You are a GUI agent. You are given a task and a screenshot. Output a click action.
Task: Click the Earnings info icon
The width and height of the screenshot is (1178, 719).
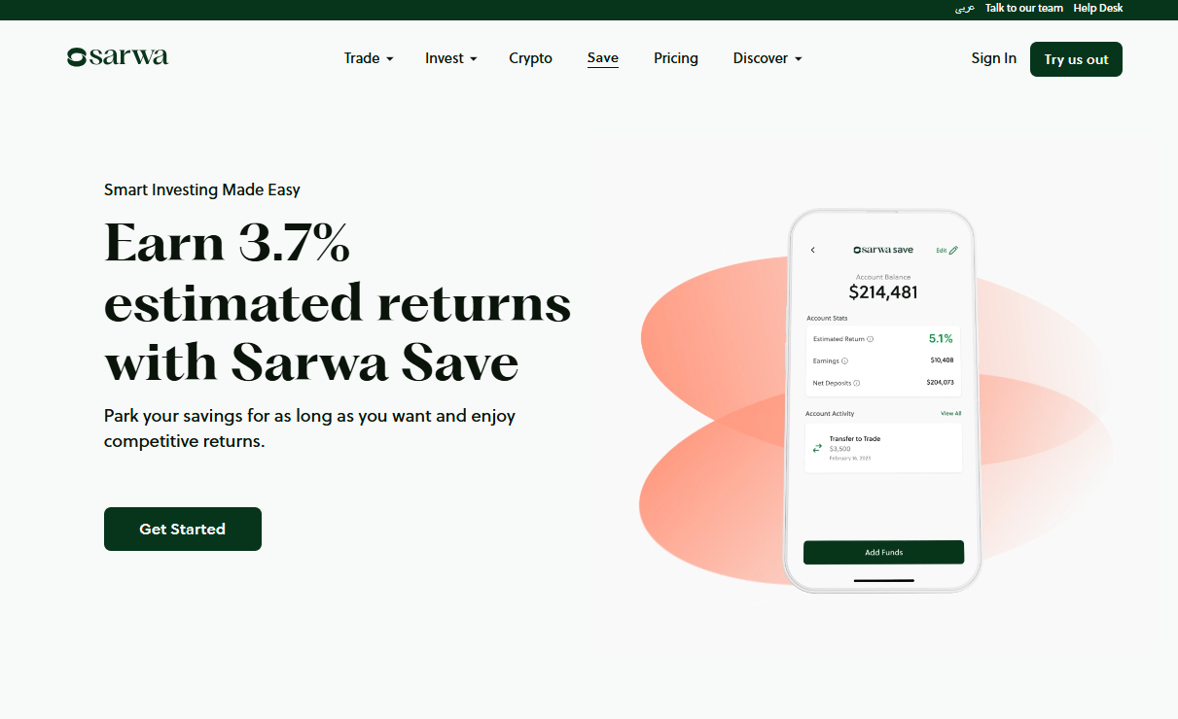coord(844,360)
